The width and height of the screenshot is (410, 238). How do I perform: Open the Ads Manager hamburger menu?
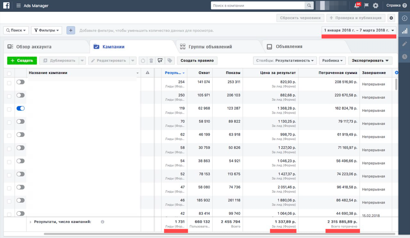pyautogui.click(x=19, y=6)
